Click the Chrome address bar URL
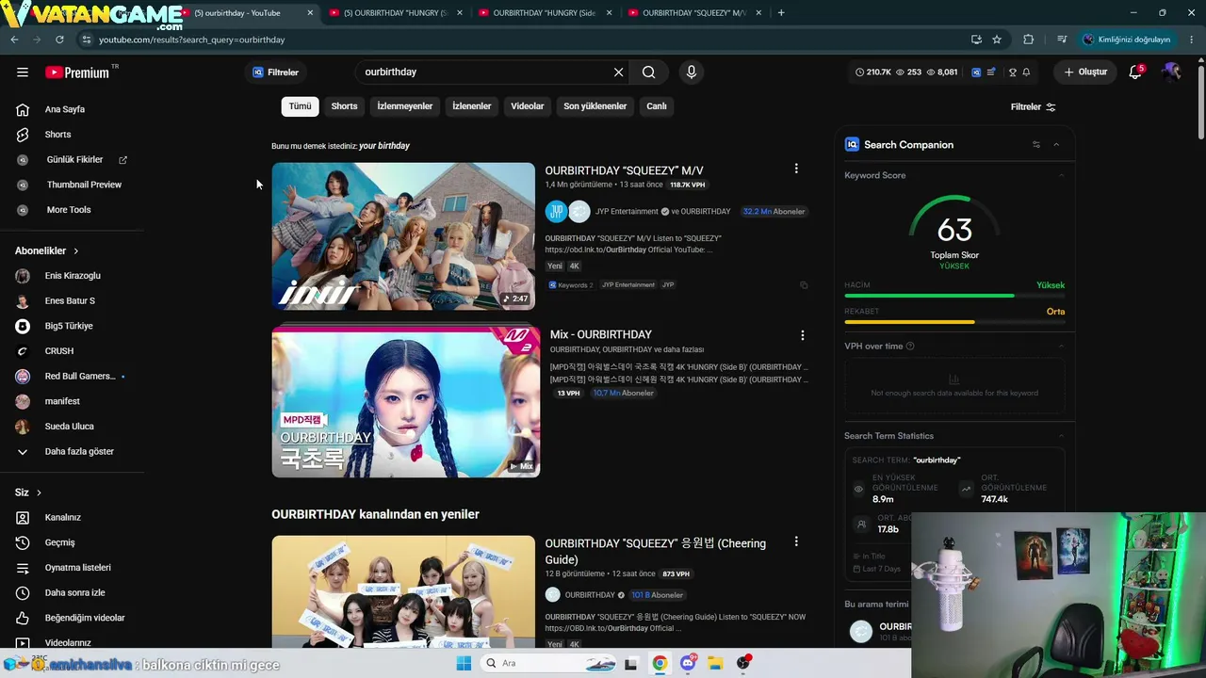The image size is (1206, 678). point(192,40)
